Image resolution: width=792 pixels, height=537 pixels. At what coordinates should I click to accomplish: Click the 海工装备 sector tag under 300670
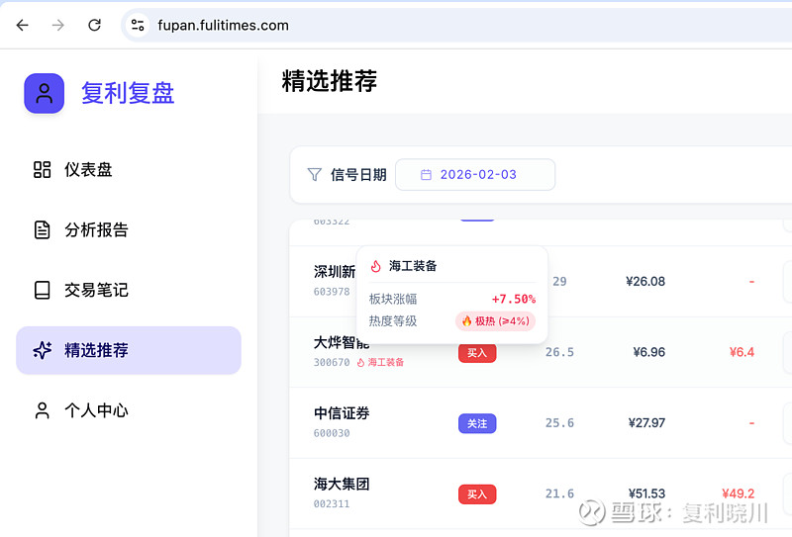coord(381,362)
